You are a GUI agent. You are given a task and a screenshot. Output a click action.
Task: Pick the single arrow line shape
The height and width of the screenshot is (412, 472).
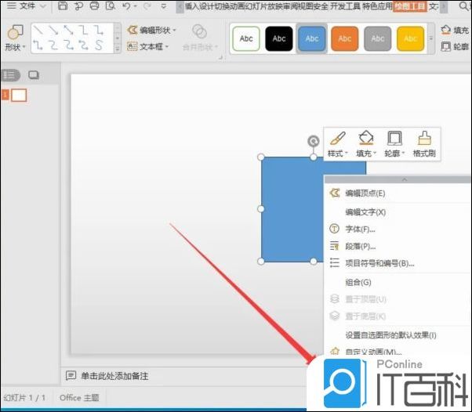click(x=53, y=30)
